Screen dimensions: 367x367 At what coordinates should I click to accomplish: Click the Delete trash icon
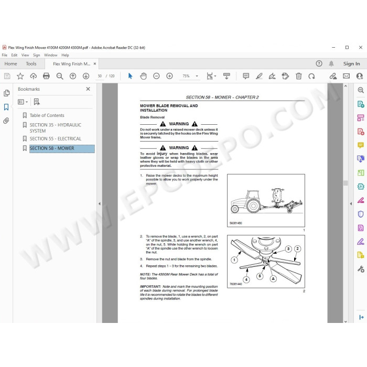point(298,76)
